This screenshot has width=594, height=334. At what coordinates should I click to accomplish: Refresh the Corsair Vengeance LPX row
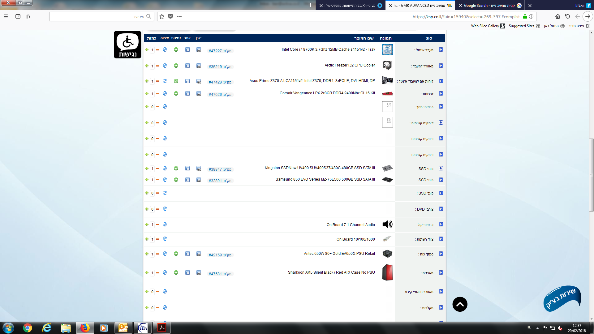pos(165,93)
